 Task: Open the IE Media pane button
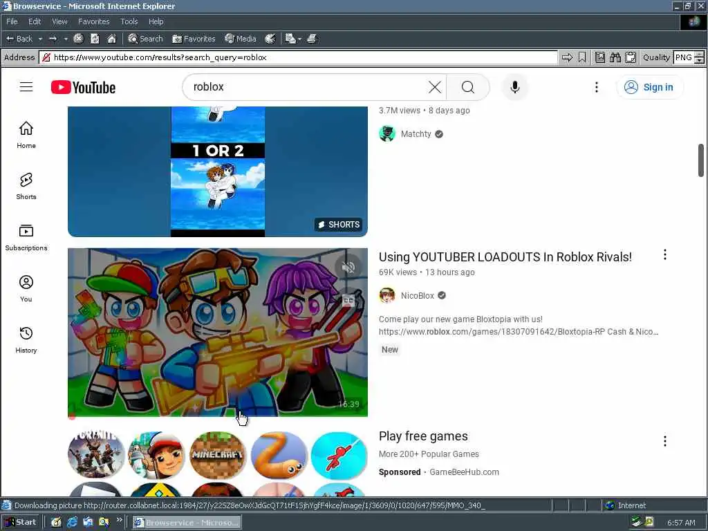(x=240, y=39)
